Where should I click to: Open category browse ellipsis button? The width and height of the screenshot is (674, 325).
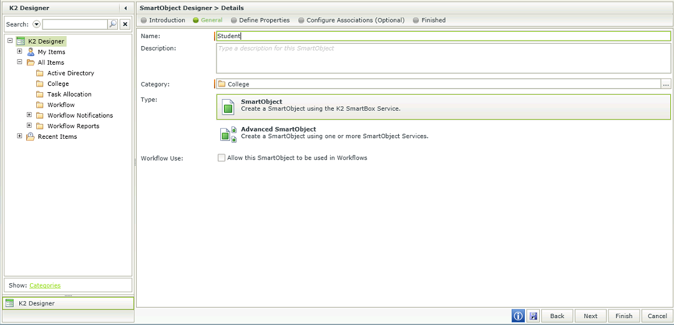[x=666, y=84]
